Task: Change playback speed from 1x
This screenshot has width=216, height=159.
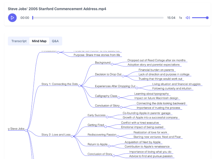Action: (180, 18)
